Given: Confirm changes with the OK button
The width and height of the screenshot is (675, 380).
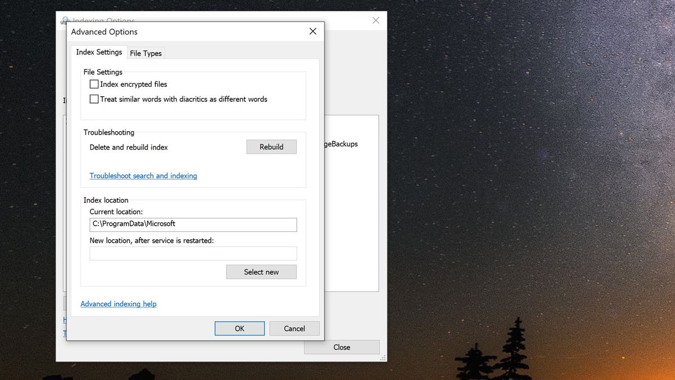Looking at the screenshot, I should click(239, 328).
